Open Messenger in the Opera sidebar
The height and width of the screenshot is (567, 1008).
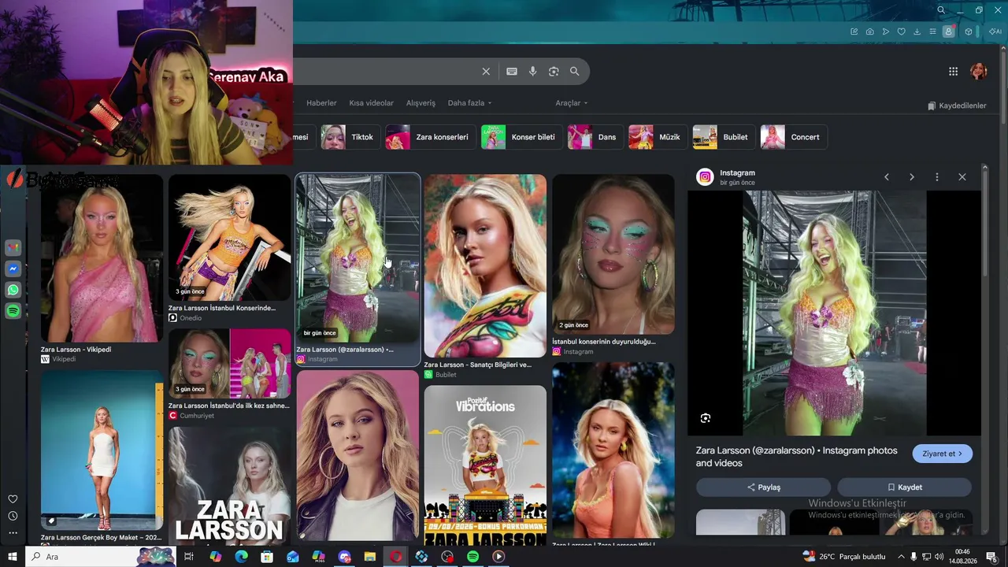(x=13, y=269)
